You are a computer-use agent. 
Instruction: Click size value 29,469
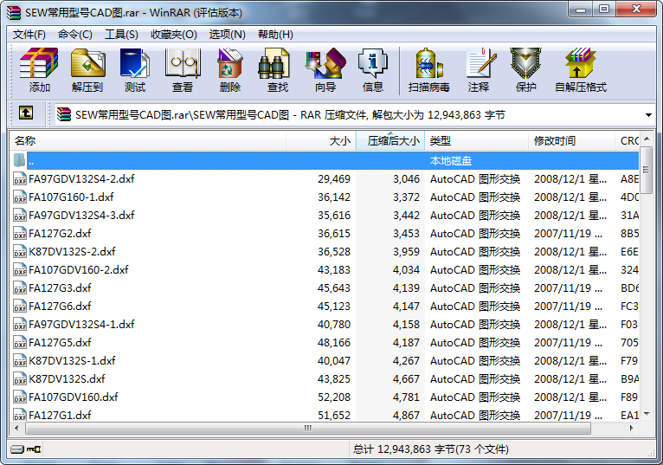click(x=334, y=179)
